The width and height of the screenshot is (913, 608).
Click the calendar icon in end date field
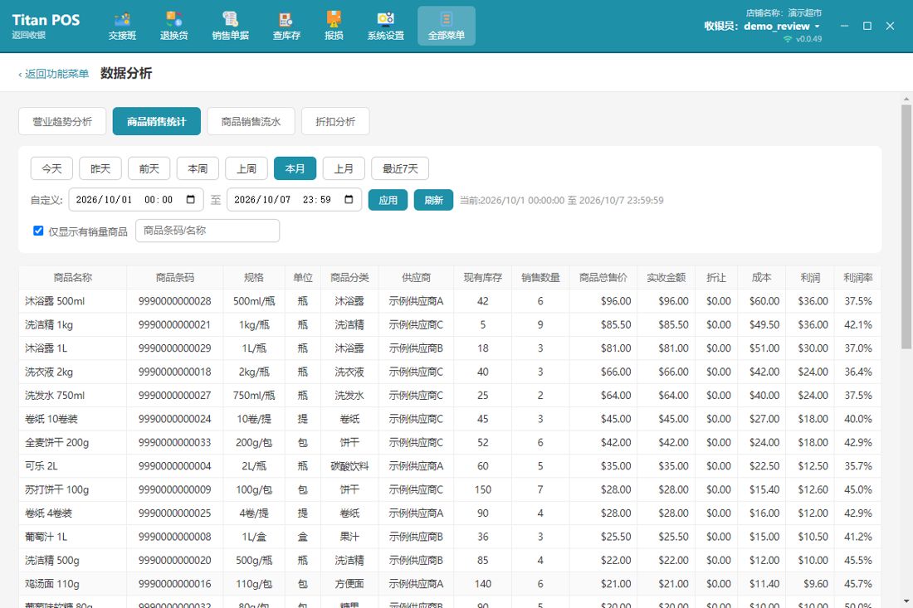[349, 200]
